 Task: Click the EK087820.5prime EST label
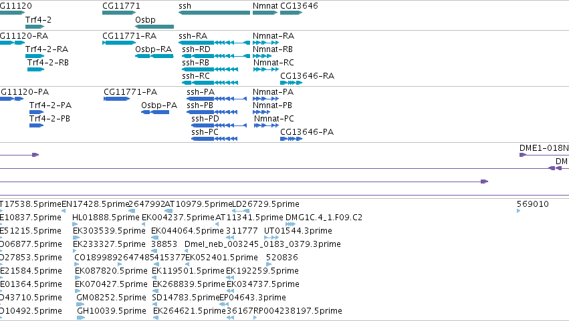click(111, 272)
